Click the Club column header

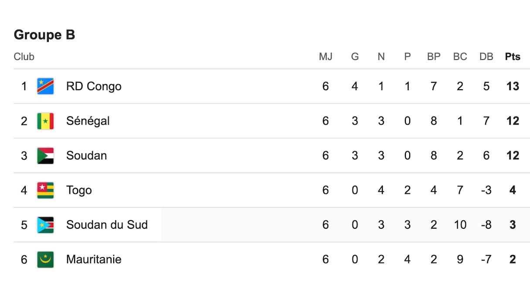(24, 57)
